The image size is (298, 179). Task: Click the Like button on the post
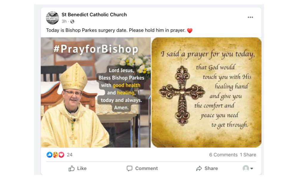click(78, 168)
